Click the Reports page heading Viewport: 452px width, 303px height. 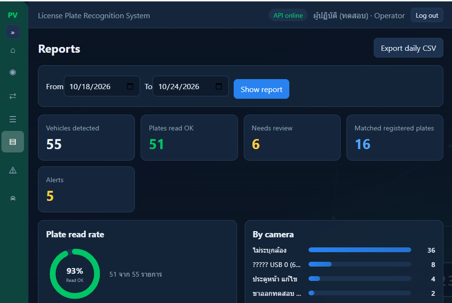pos(59,49)
